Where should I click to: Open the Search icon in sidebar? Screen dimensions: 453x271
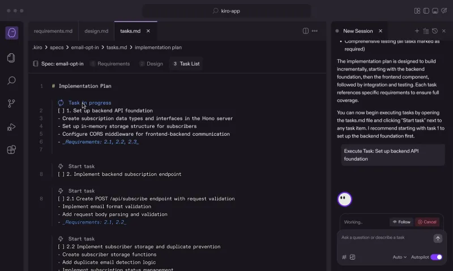click(11, 80)
